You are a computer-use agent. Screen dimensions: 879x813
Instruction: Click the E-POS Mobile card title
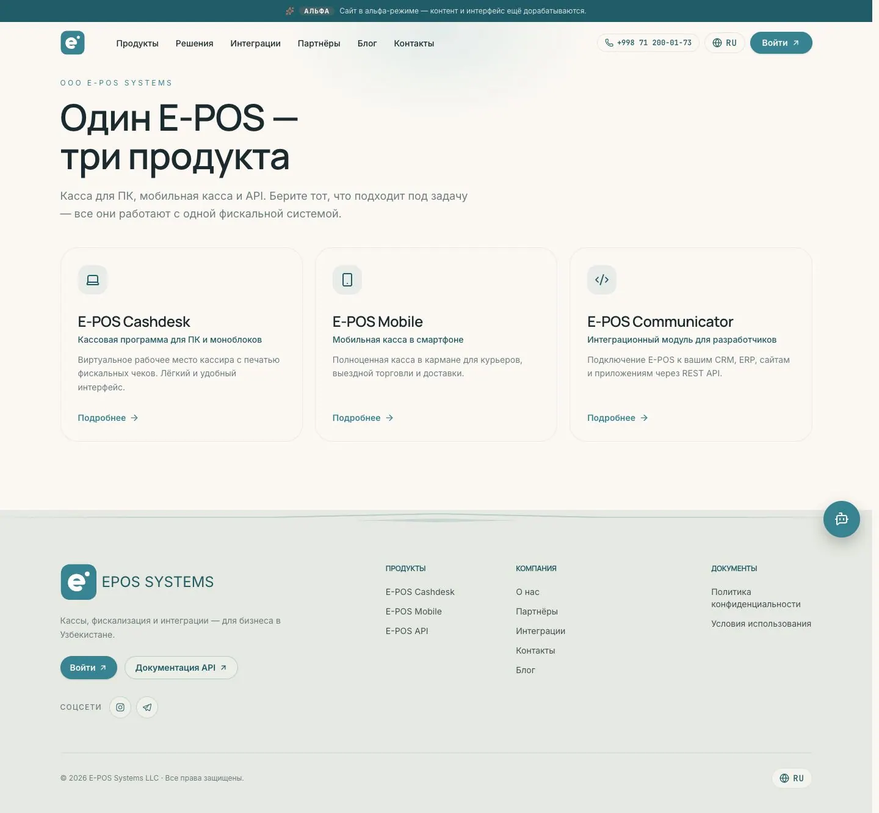click(x=378, y=322)
